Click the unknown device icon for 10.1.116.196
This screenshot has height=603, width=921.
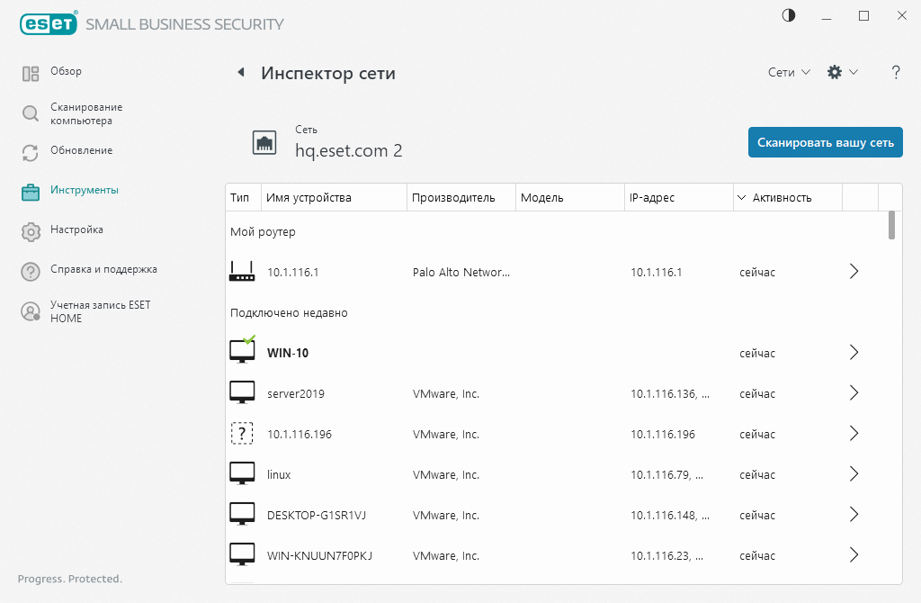(x=242, y=433)
